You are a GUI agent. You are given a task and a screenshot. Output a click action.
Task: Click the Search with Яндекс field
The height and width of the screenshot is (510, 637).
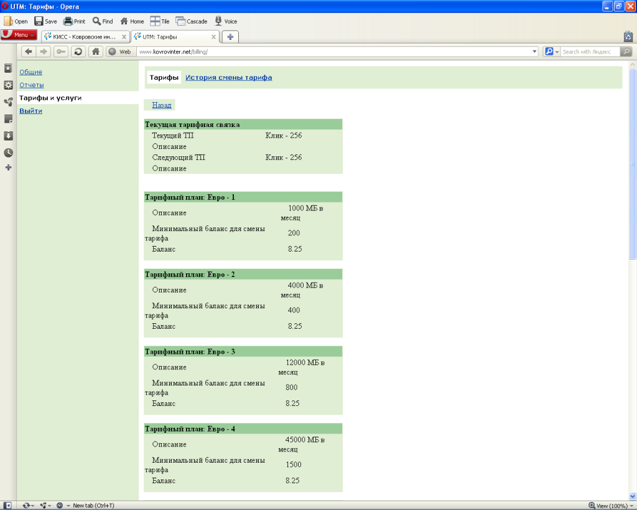click(x=590, y=52)
